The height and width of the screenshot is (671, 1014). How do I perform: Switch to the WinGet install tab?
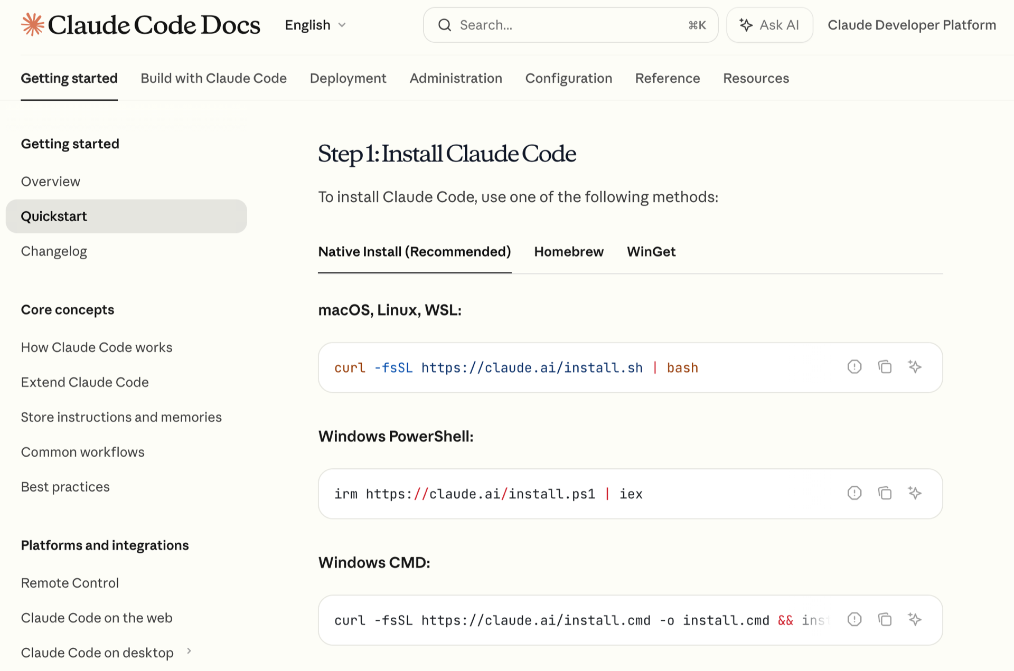651,252
